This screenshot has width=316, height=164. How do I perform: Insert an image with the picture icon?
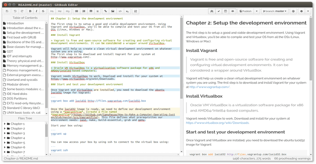[x=113, y=11]
